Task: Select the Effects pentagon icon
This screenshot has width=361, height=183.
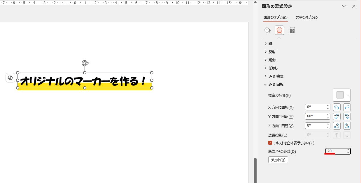Action: (279, 30)
